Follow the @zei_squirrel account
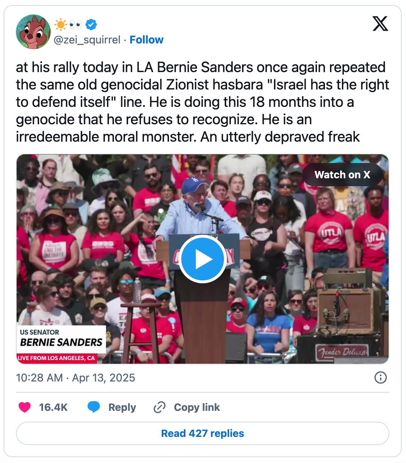 click(x=146, y=40)
